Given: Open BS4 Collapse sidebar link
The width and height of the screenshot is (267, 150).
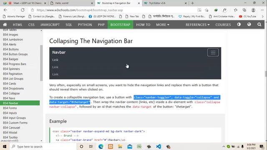Looking at the screenshot, I should (x=11, y=93).
